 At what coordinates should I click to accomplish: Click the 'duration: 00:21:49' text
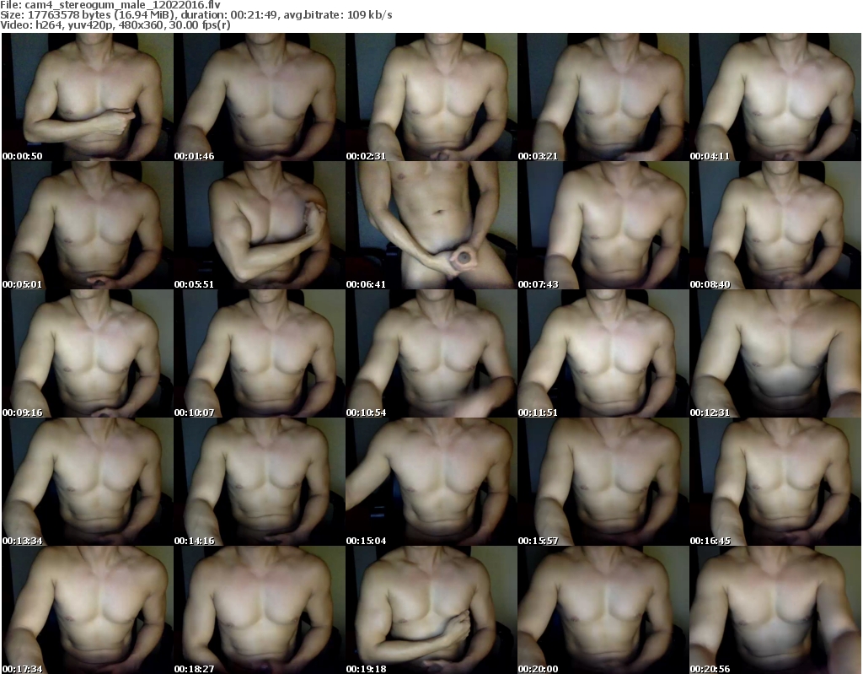click(x=229, y=15)
